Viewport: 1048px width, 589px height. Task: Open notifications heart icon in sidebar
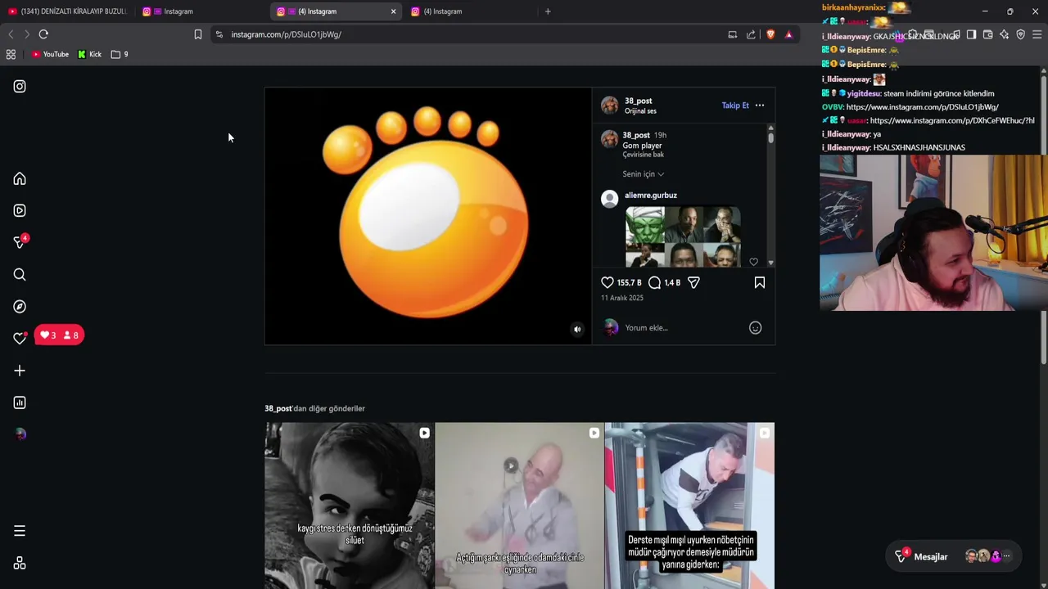point(20,339)
